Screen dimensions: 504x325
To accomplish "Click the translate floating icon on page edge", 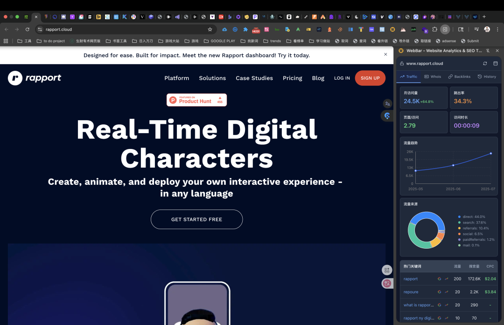I will (x=388, y=104).
